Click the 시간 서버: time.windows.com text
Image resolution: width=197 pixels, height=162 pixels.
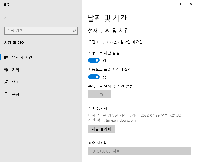[x=112, y=120]
